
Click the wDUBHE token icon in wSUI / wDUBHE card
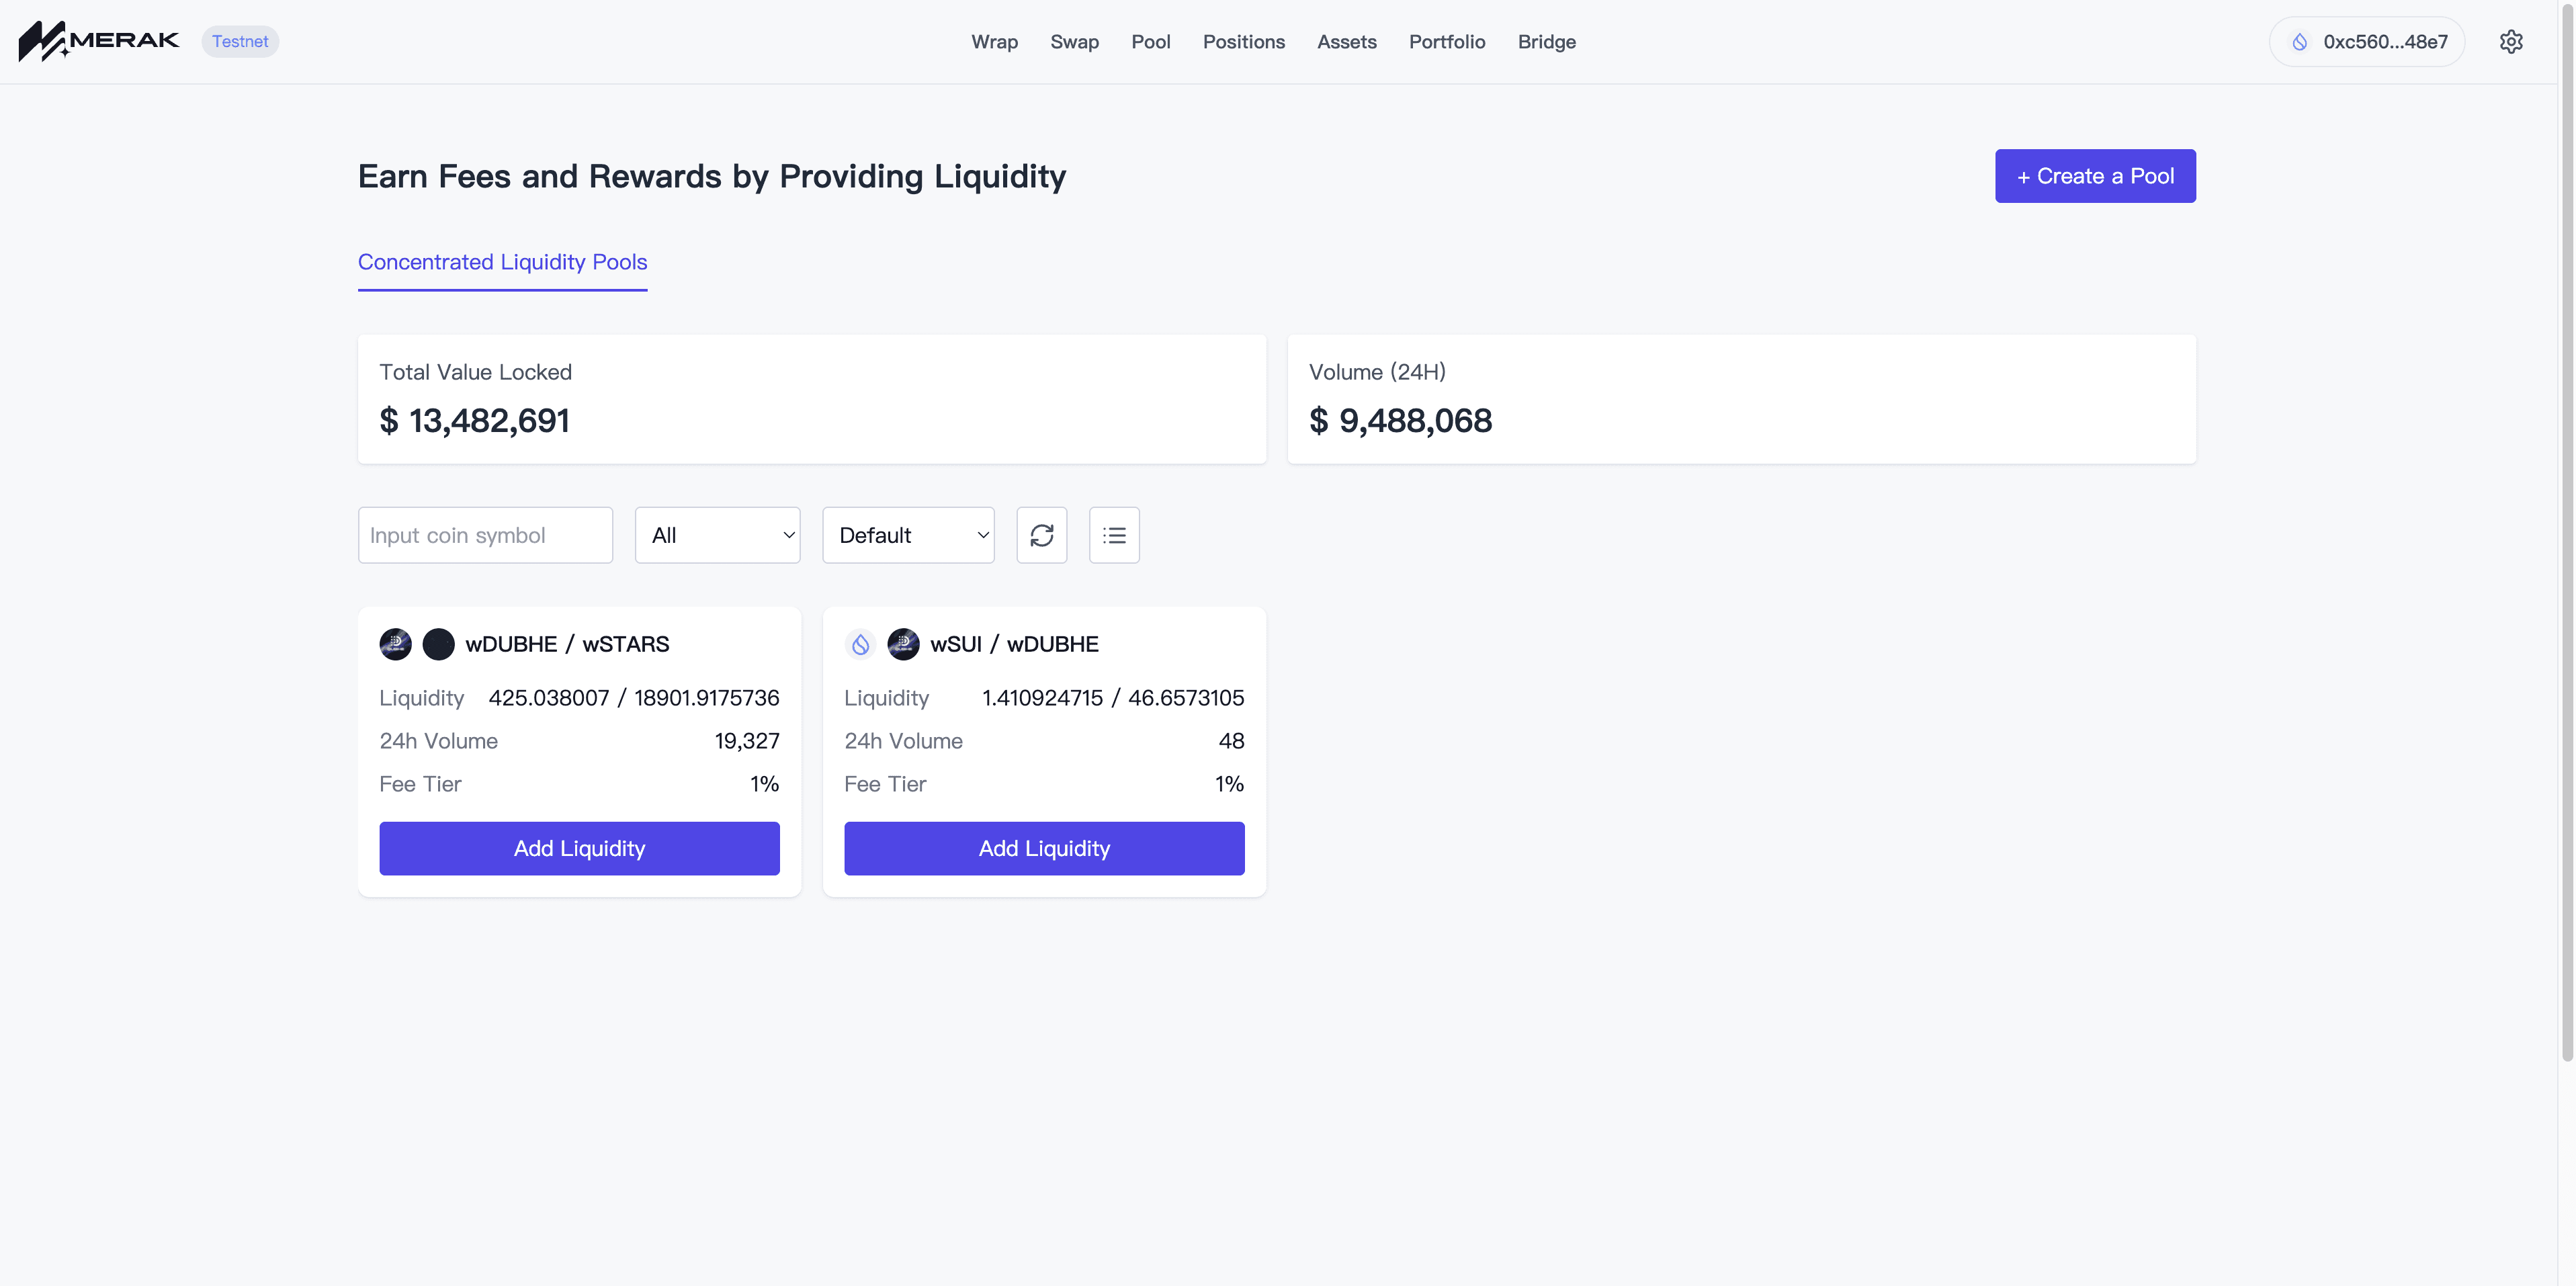903,644
